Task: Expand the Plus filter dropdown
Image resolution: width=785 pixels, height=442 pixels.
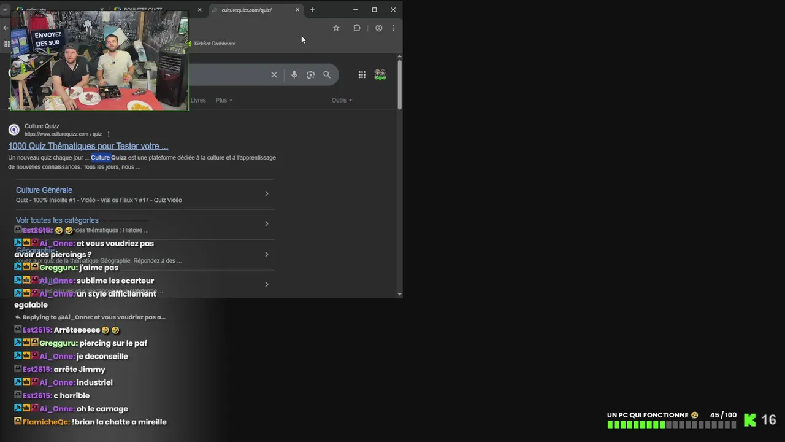Action: tap(224, 100)
